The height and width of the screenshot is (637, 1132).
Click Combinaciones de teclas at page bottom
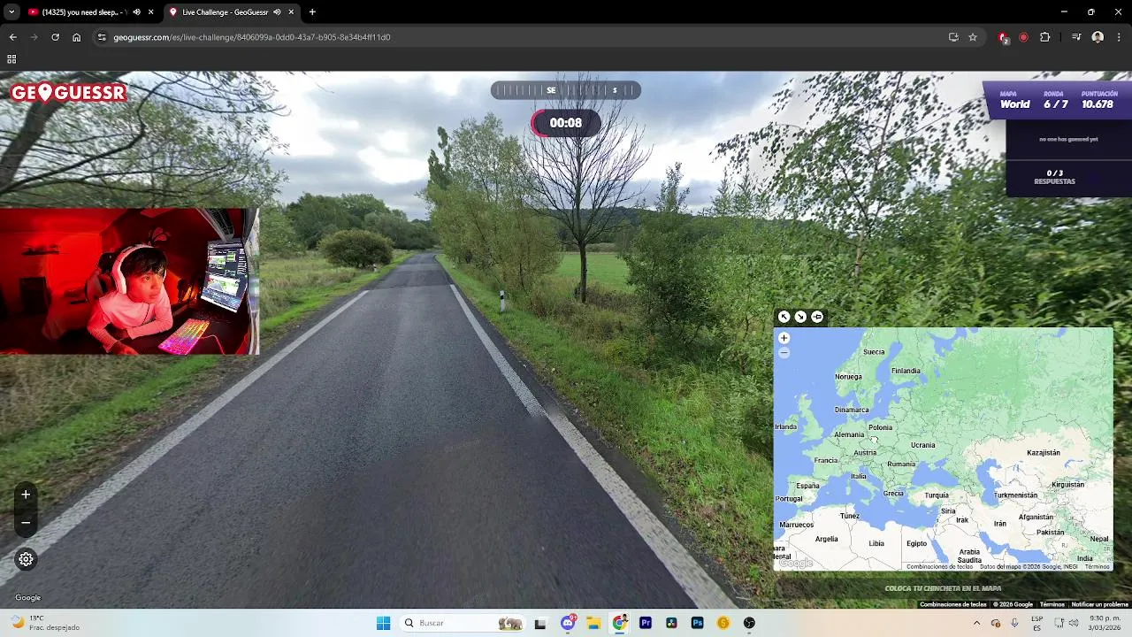pyautogui.click(x=952, y=604)
